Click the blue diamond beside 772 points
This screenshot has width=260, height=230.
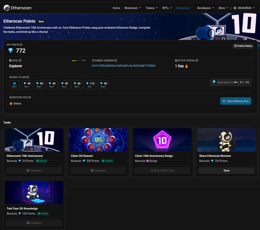pos(11,51)
